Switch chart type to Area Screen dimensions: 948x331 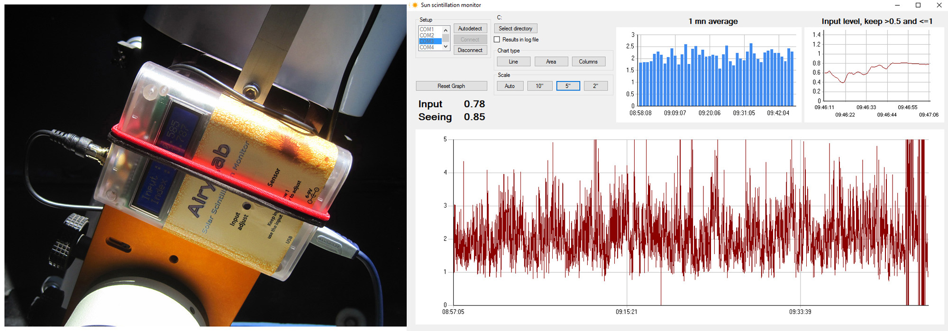(551, 62)
